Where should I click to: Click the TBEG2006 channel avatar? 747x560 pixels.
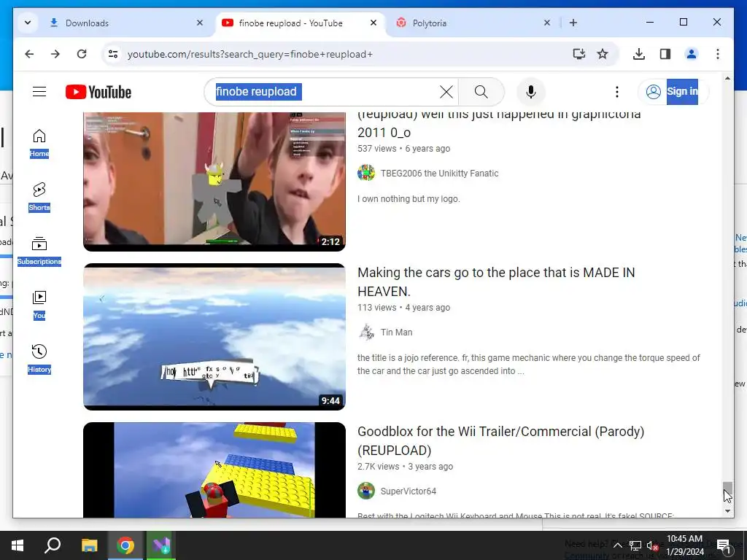[366, 172]
